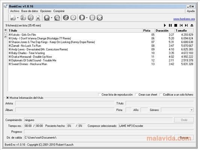Stop encoding with toolbar X icon
This screenshot has width=200, height=150.
coord(100,18)
